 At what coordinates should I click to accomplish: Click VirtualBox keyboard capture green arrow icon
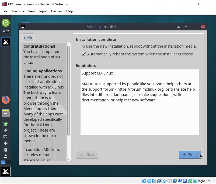point(195,181)
